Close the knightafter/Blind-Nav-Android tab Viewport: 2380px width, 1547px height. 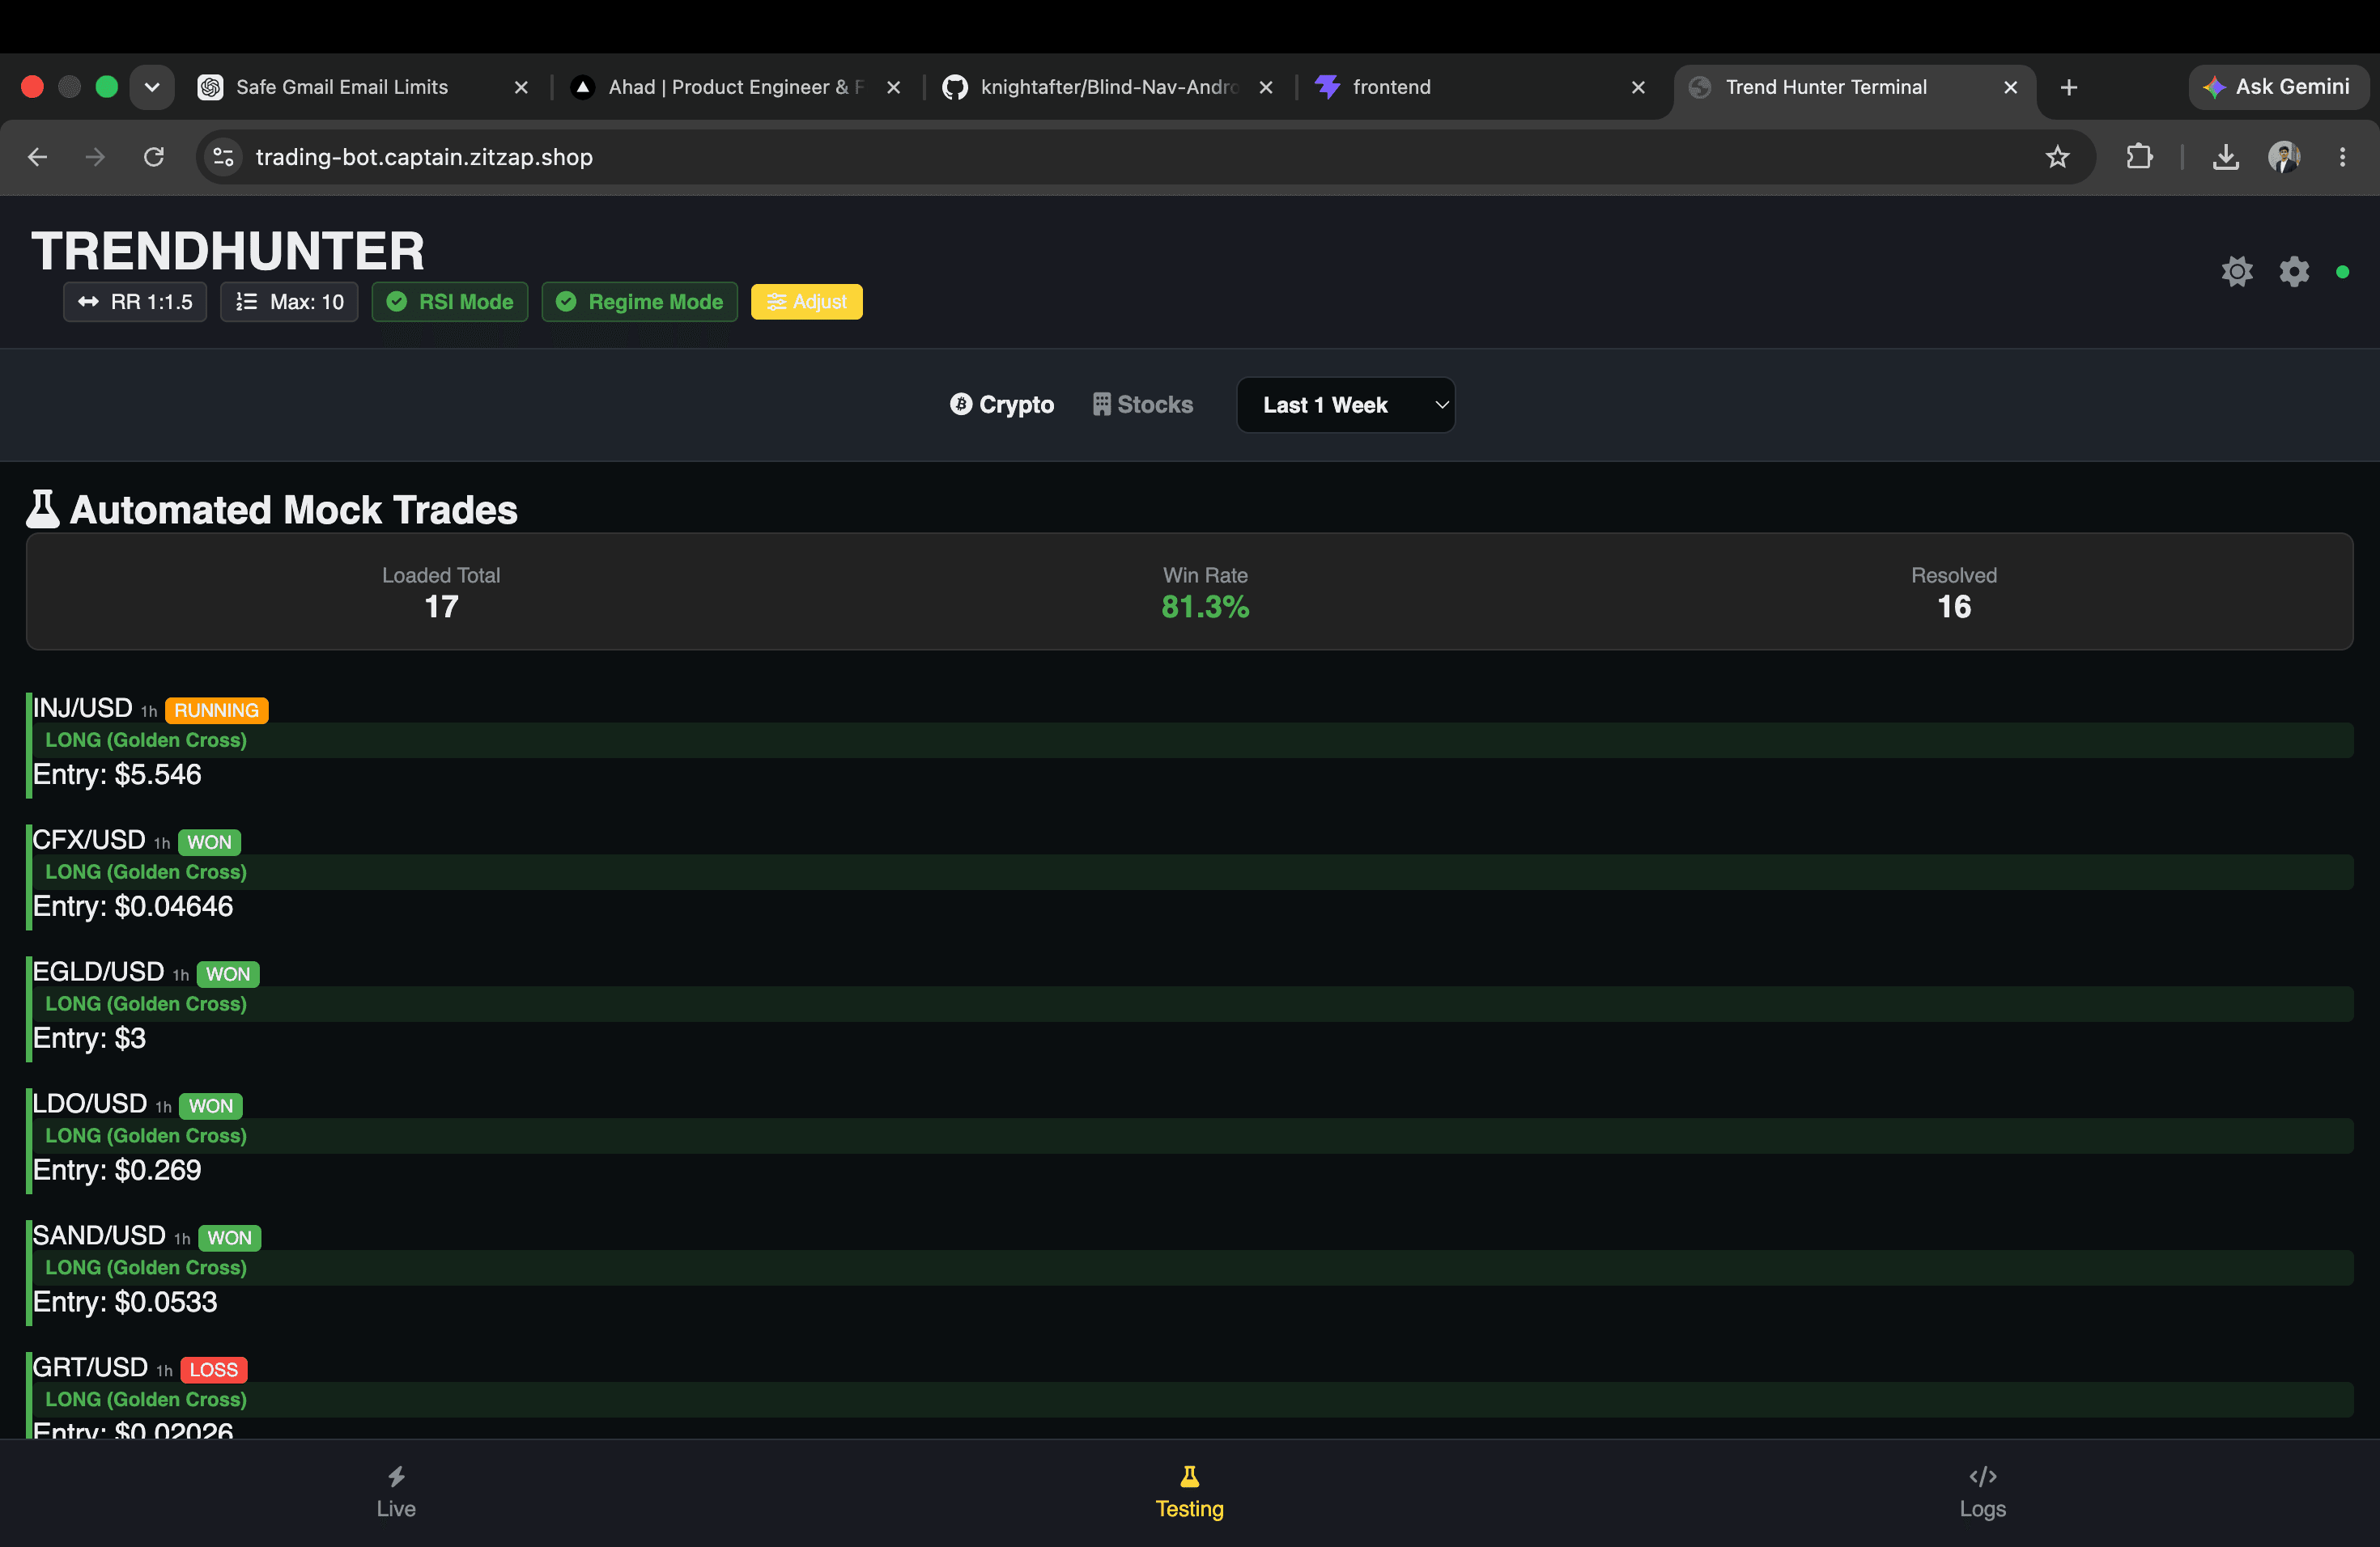[1266, 88]
